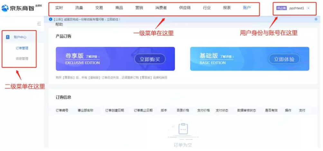
Task: Open the 实时 menu
Action: tap(59, 8)
